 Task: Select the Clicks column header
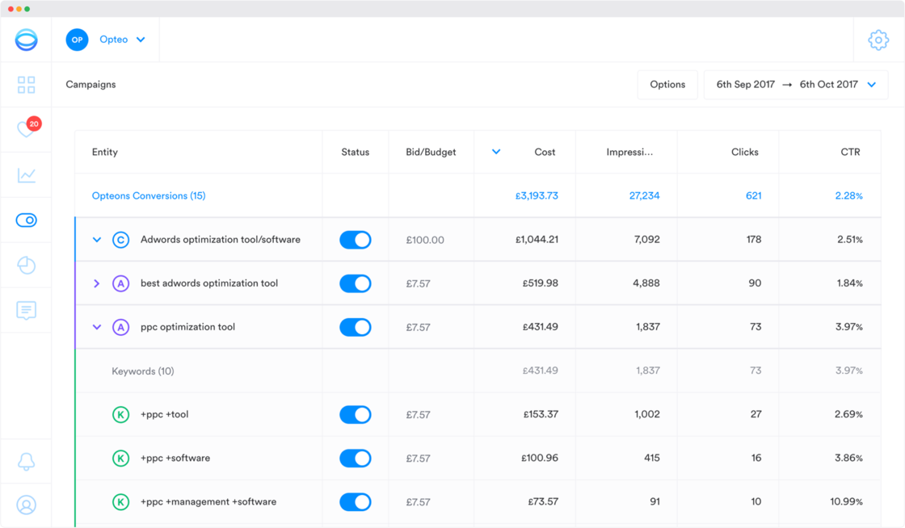coord(744,151)
